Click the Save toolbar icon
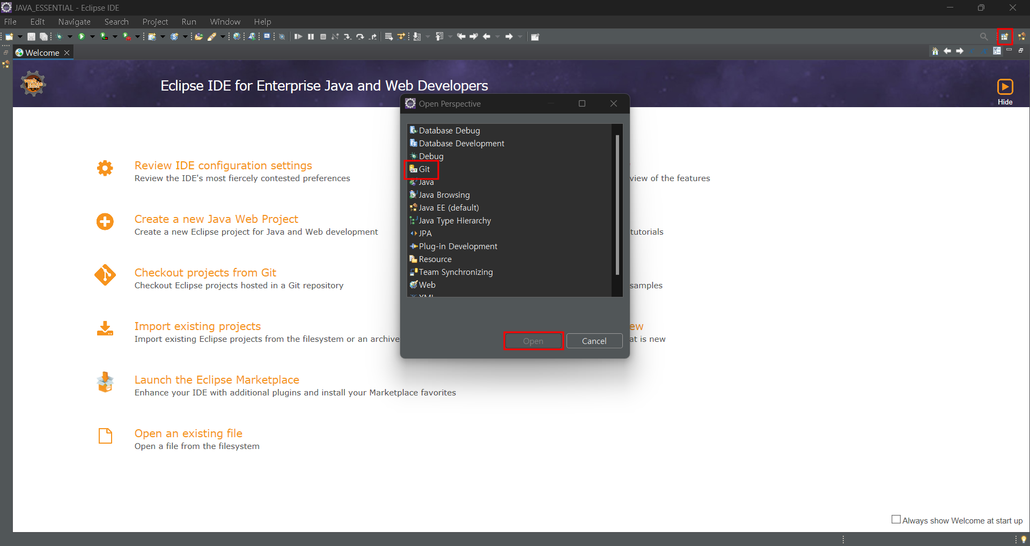The height and width of the screenshot is (546, 1030). [x=32, y=36]
